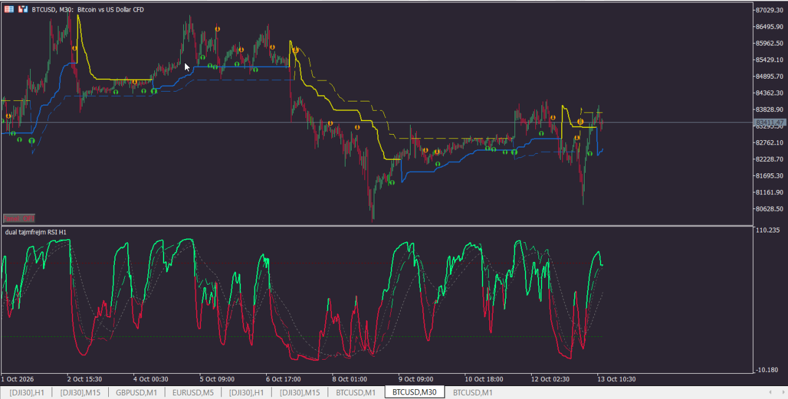Click the 85429.10 price scale label
The image size is (788, 399).
770,60
